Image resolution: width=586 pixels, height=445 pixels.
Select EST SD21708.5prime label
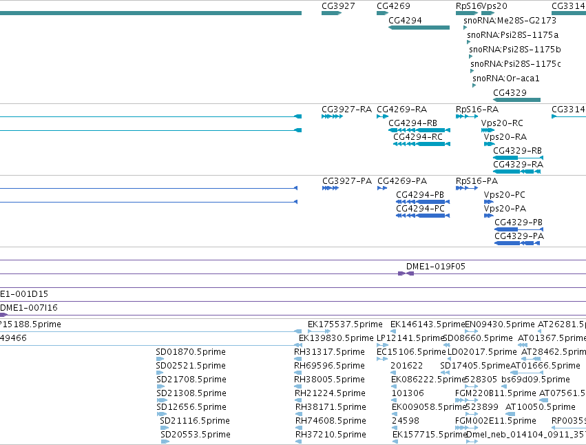tap(191, 380)
